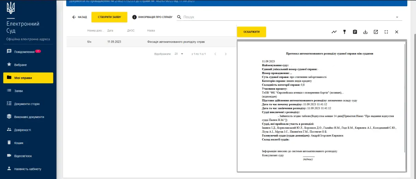
Task: Click the magnifier search icon
Action: click(x=179, y=17)
